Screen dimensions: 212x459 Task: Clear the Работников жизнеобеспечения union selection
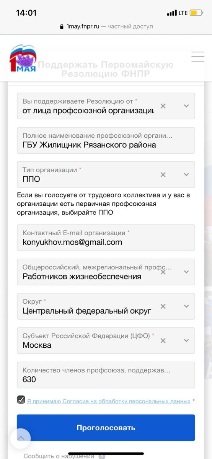tap(163, 272)
